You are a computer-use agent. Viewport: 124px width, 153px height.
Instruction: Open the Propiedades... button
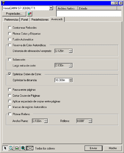tap(14, 14)
